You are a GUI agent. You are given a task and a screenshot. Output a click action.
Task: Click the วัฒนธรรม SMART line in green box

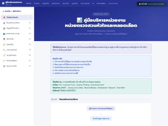pyautogui.click(x=89, y=88)
